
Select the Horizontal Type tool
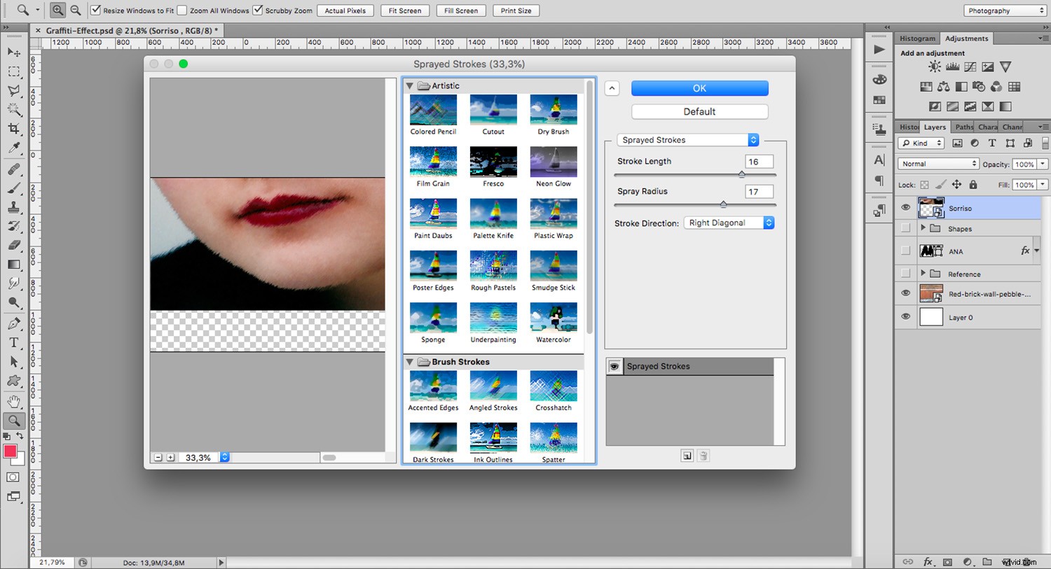pyautogui.click(x=14, y=342)
